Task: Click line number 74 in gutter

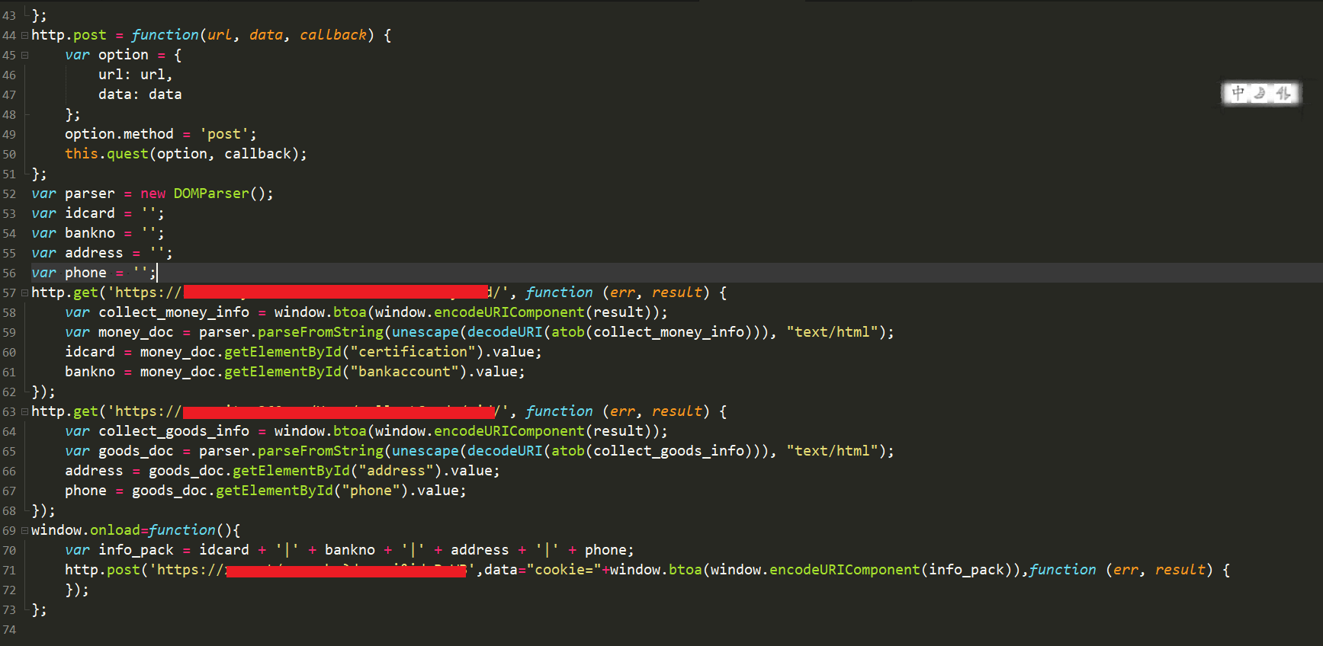Action: 9,629
